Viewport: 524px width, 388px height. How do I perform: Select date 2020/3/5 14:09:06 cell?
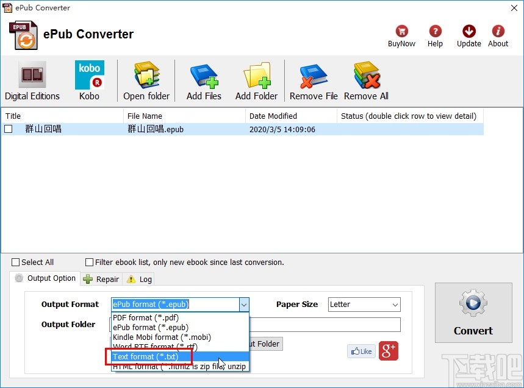click(282, 130)
